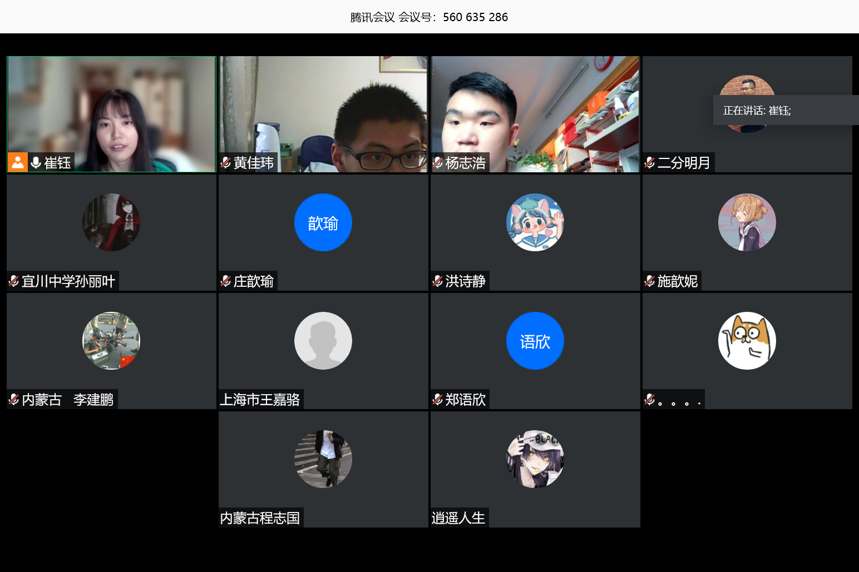Click the 正在讲话: 崔钰 speaking indicator
The image size is (859, 572).
[x=757, y=111]
